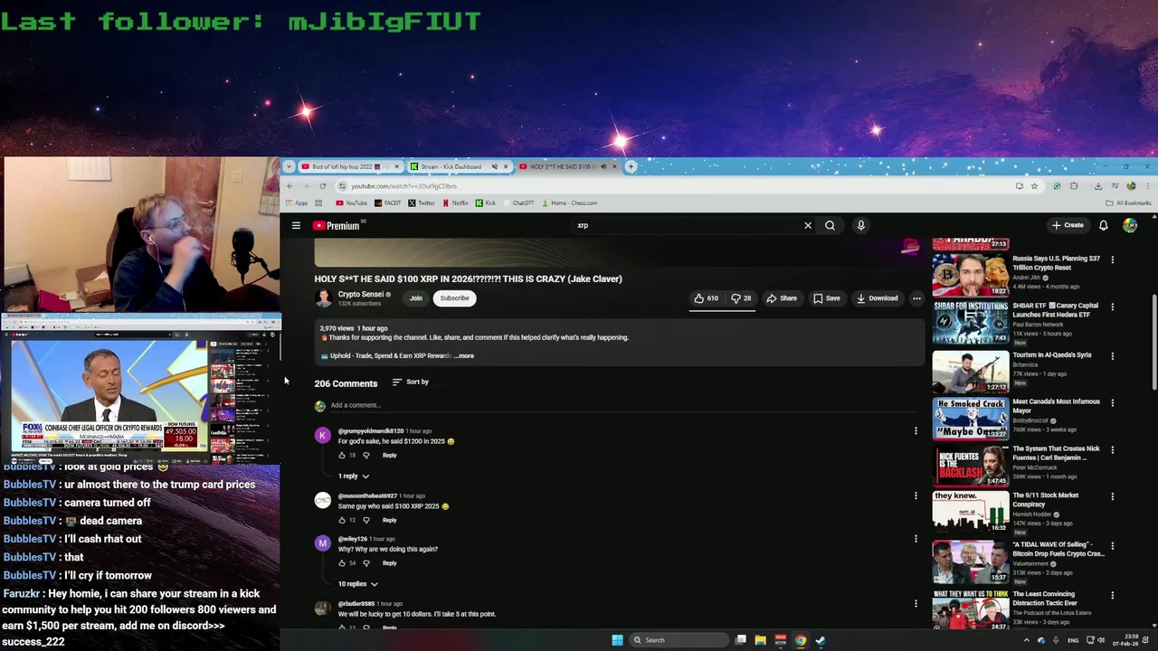
Task: Click Chrome back arrow
Action: click(289, 186)
